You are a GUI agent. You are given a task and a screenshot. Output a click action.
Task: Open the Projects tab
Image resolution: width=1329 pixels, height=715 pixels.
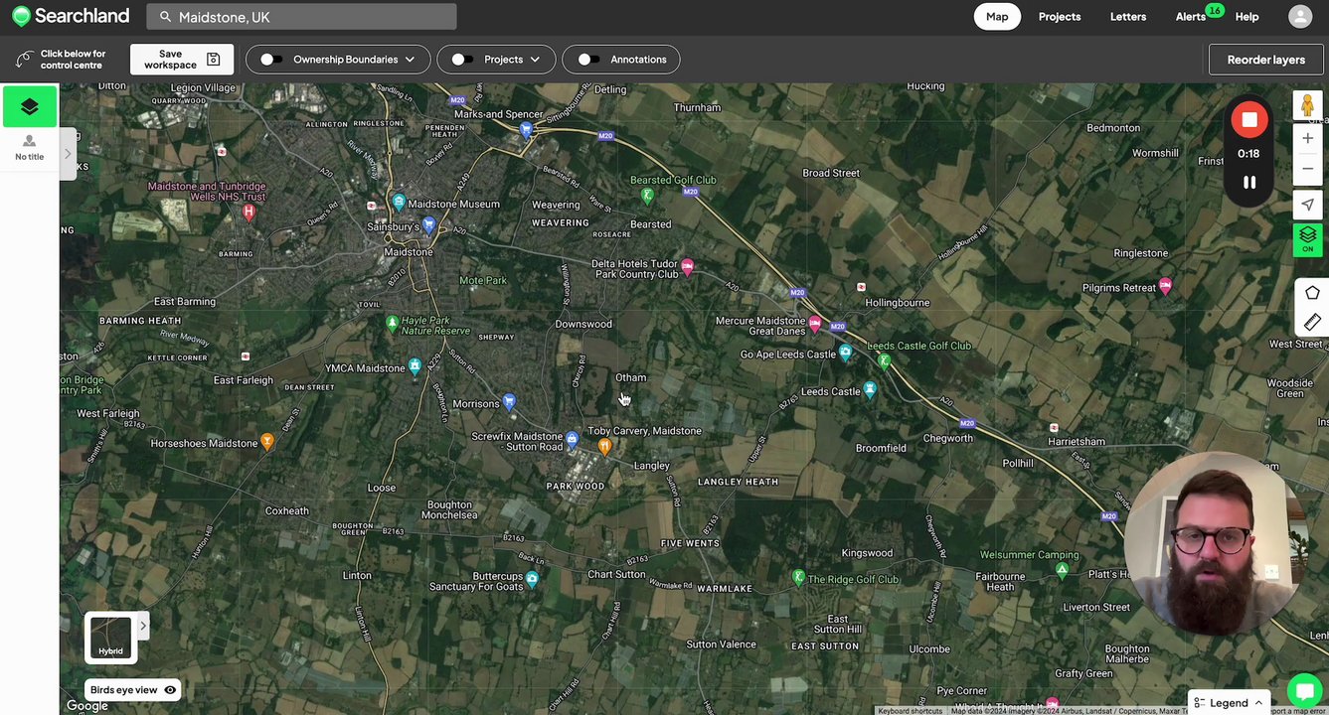[1060, 16]
